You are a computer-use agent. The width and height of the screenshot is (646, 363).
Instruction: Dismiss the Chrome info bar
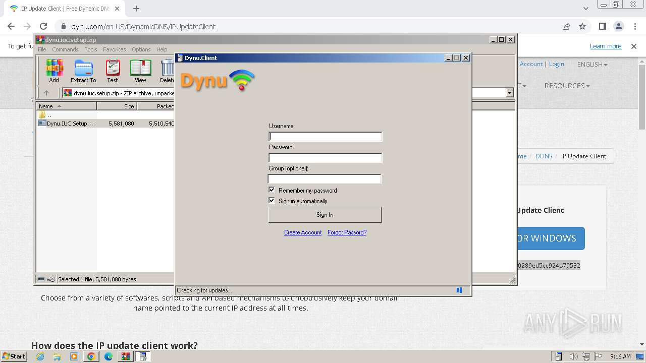point(634,46)
